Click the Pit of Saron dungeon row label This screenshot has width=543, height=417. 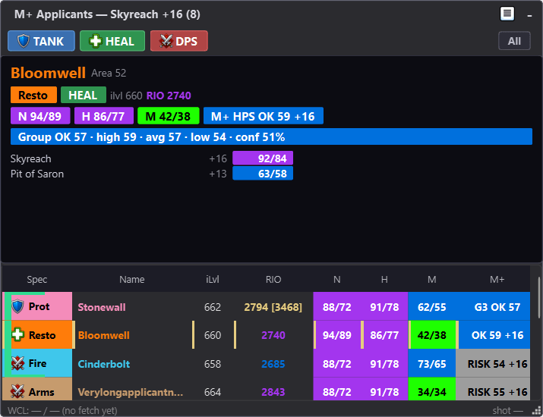click(37, 174)
